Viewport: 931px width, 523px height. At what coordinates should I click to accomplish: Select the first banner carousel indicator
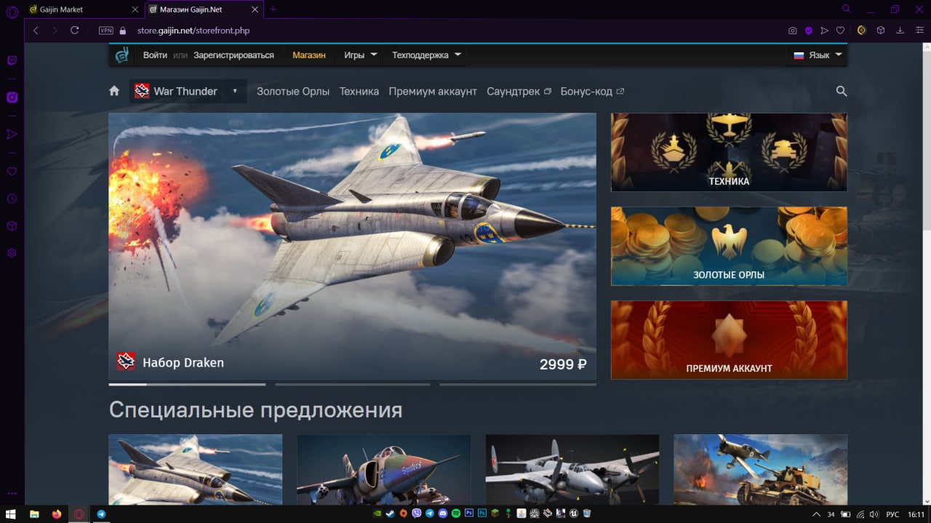click(187, 384)
